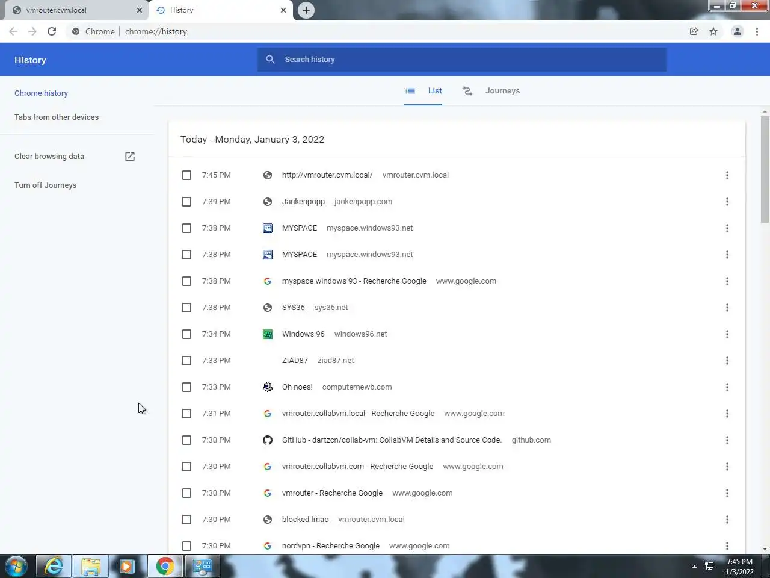Check the Jankenpopp entry checkbox
This screenshot has width=770, height=578.
pos(186,202)
